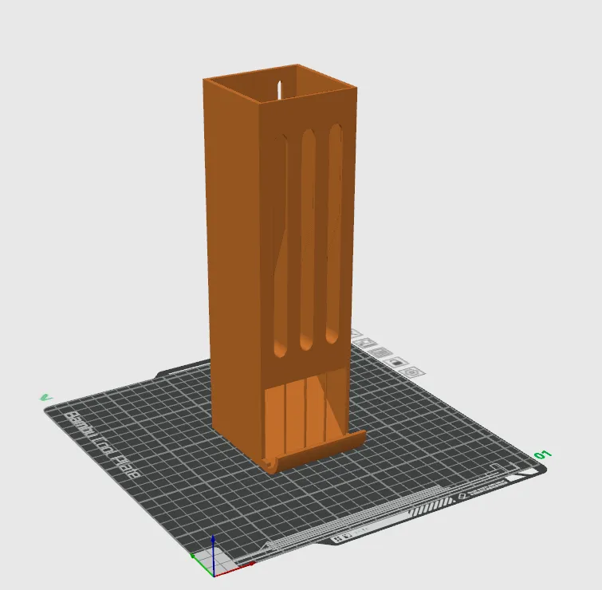Click the plate number 01 label
This screenshot has width=602, height=590.
pos(543,455)
